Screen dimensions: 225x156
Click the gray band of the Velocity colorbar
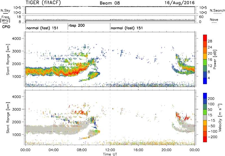pos(205,117)
